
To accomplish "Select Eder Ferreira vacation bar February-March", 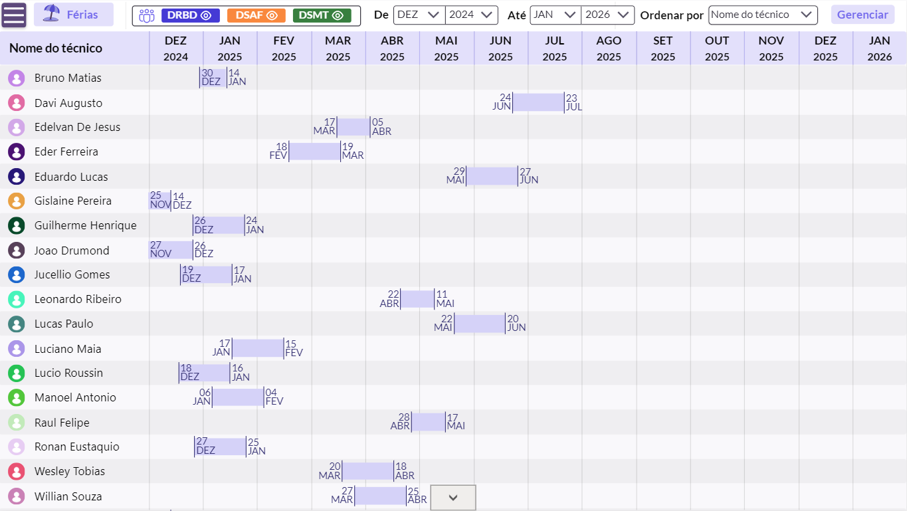I will coord(314,151).
